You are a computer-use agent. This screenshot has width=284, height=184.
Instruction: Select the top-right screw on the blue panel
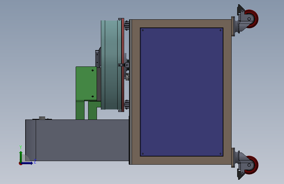[x=220, y=30]
